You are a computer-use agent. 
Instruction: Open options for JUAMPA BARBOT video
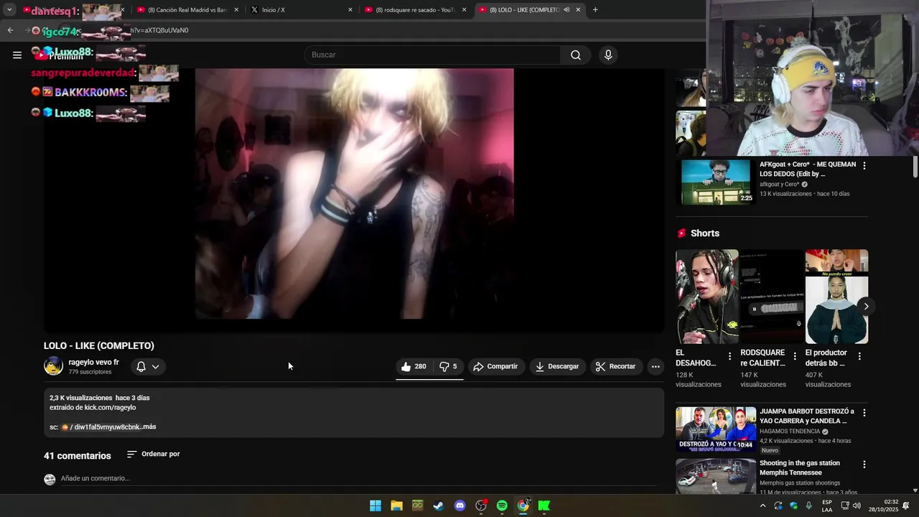pos(864,413)
